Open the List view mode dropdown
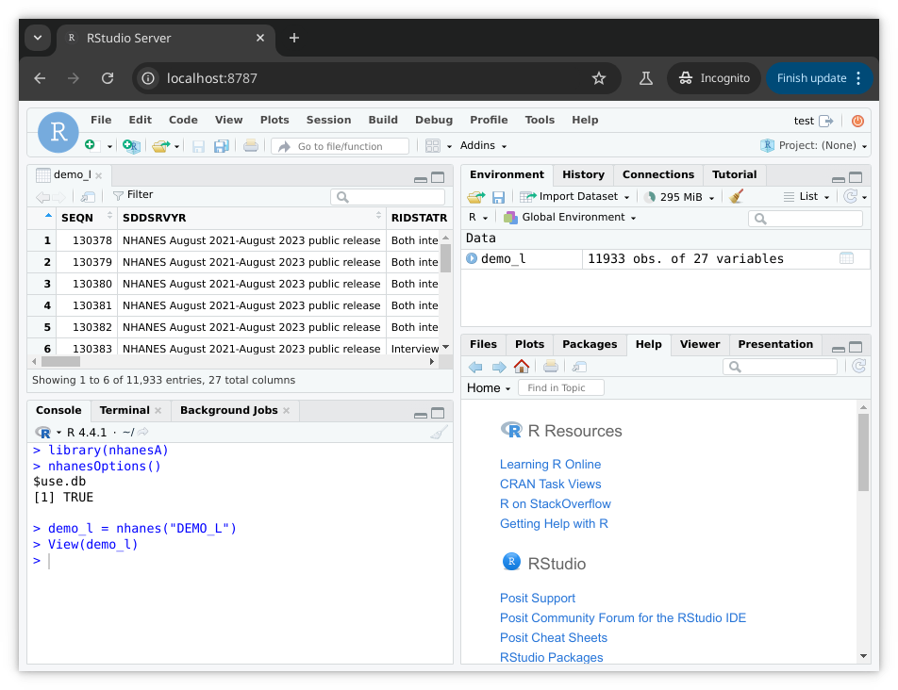The width and height of the screenshot is (898, 690). 807,197
